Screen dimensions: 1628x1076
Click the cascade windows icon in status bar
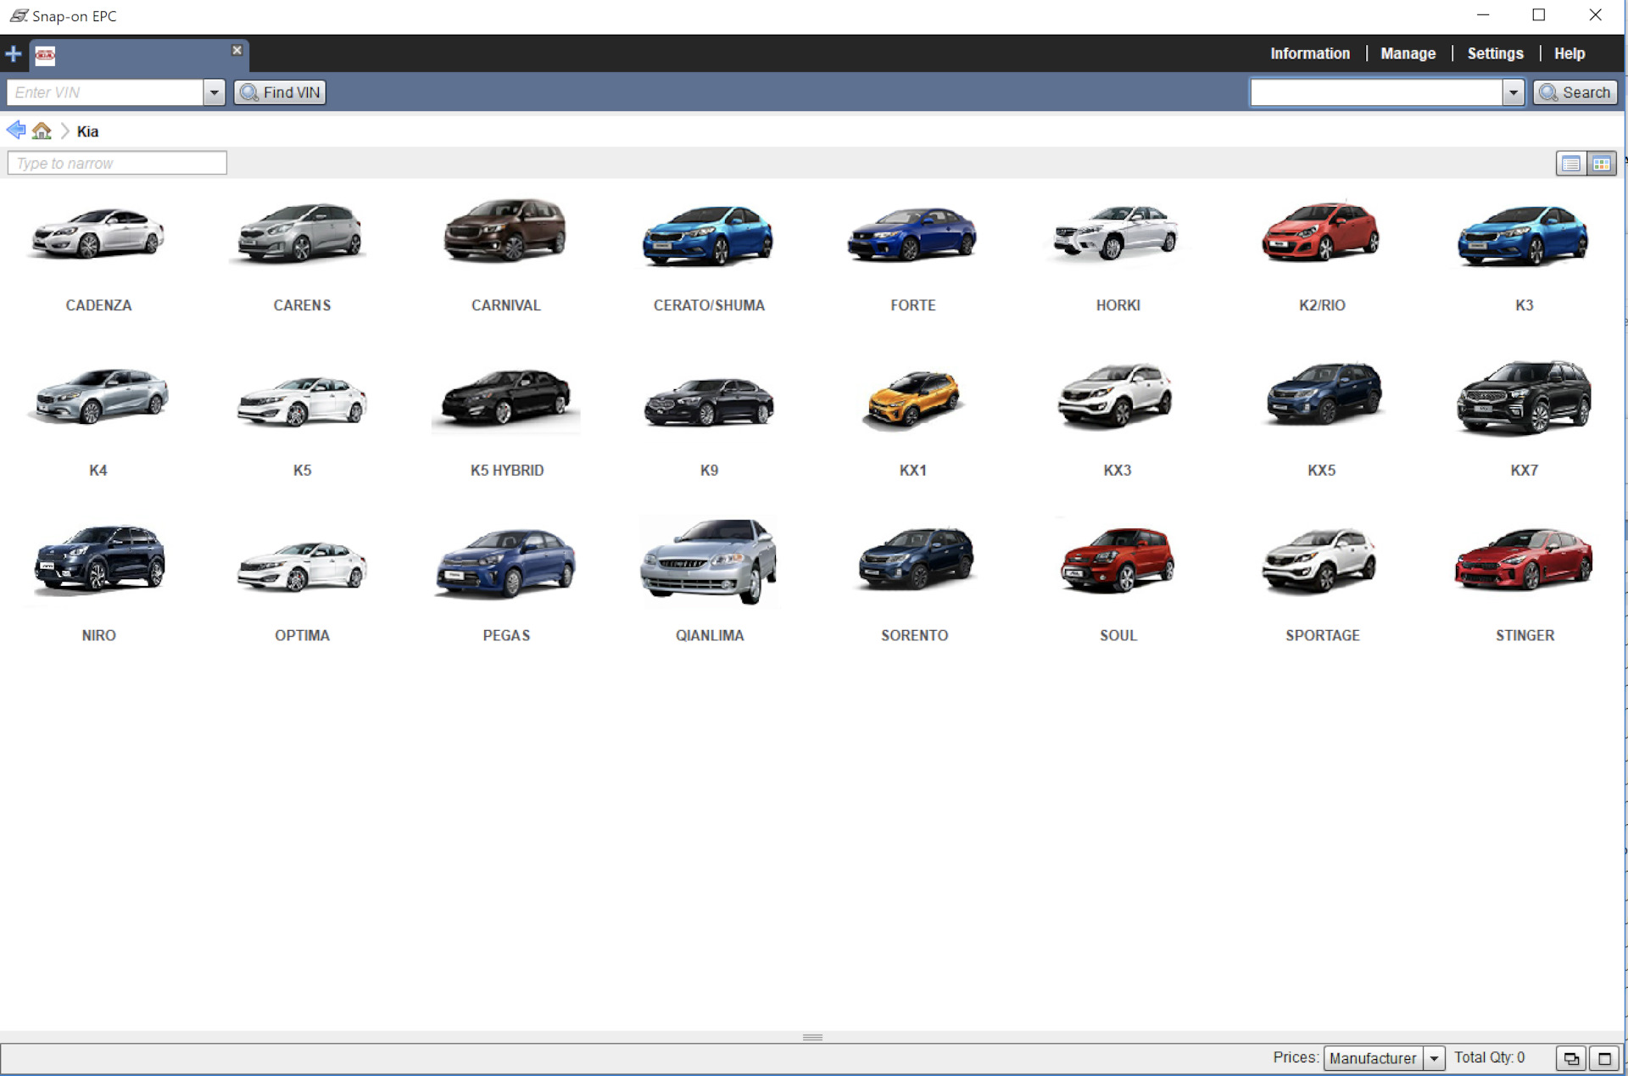[1570, 1058]
